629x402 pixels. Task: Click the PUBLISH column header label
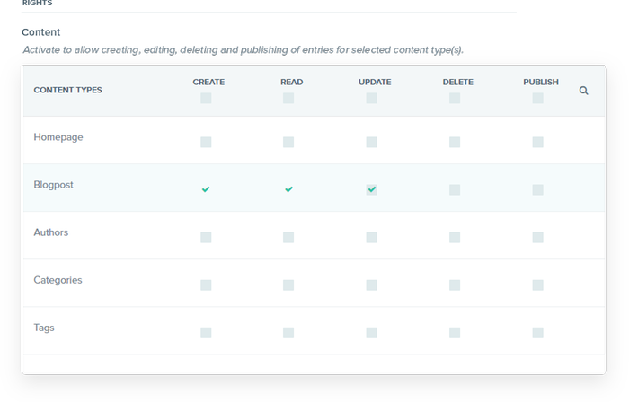tap(541, 82)
